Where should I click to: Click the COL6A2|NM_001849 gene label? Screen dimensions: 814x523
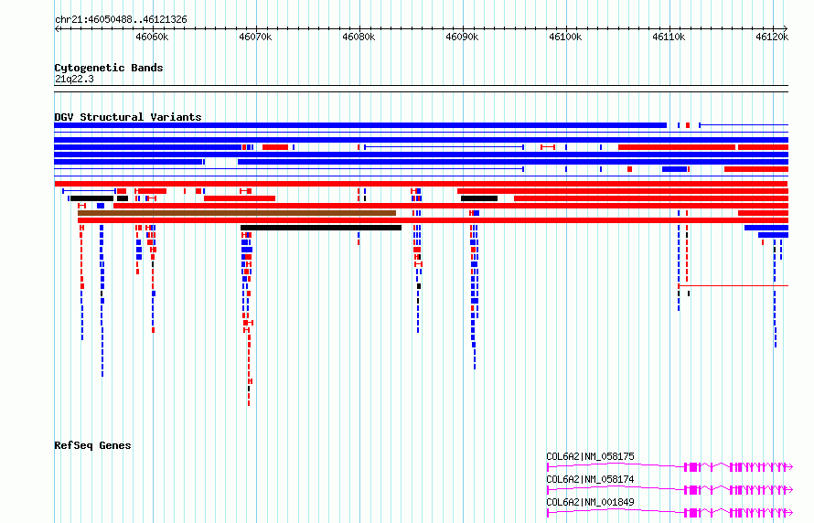tap(590, 502)
